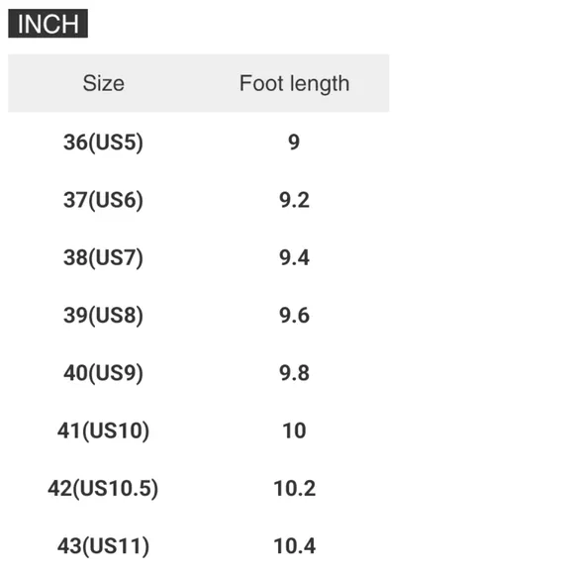This screenshot has width=574, height=574.
Task: Click the foot length value 9.4
Action: click(294, 257)
